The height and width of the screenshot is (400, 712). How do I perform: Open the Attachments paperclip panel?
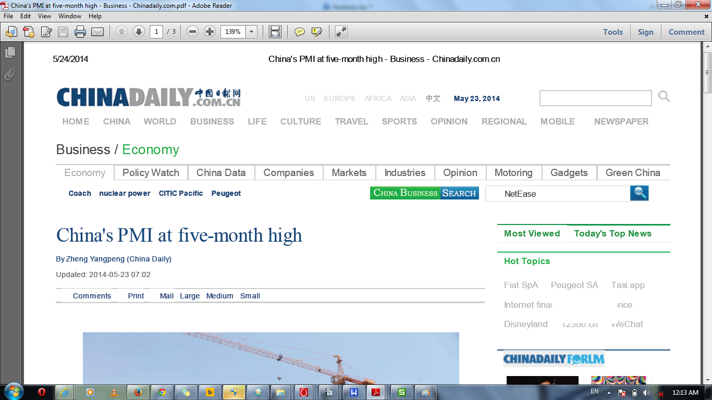pyautogui.click(x=10, y=74)
